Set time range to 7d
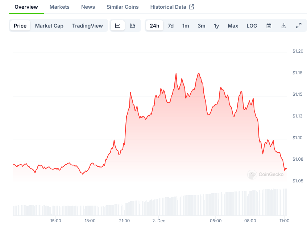The width and height of the screenshot is (307, 227). (x=171, y=26)
